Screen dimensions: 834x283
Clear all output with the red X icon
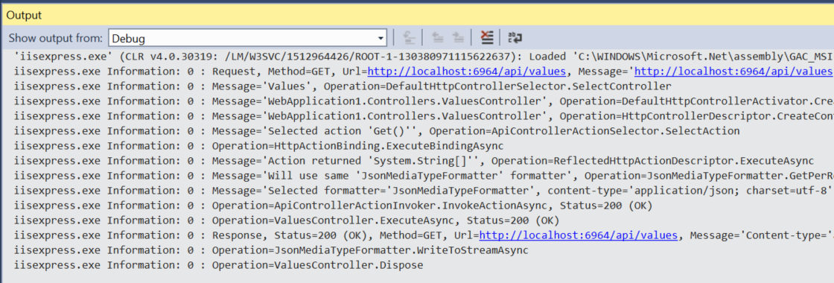pos(486,38)
